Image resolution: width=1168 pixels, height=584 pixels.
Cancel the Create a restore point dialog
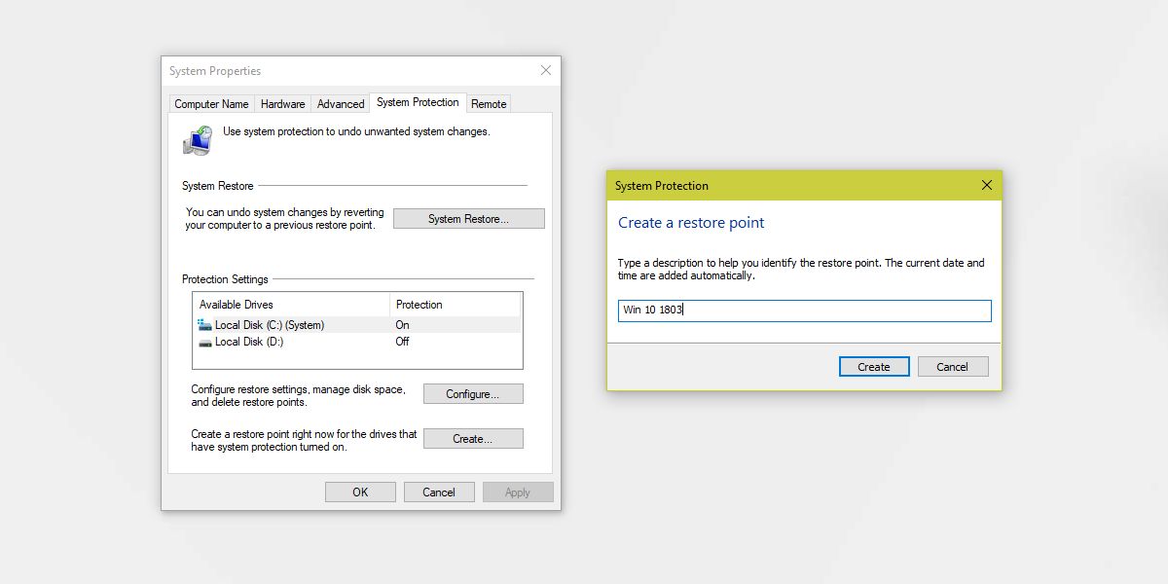(953, 366)
